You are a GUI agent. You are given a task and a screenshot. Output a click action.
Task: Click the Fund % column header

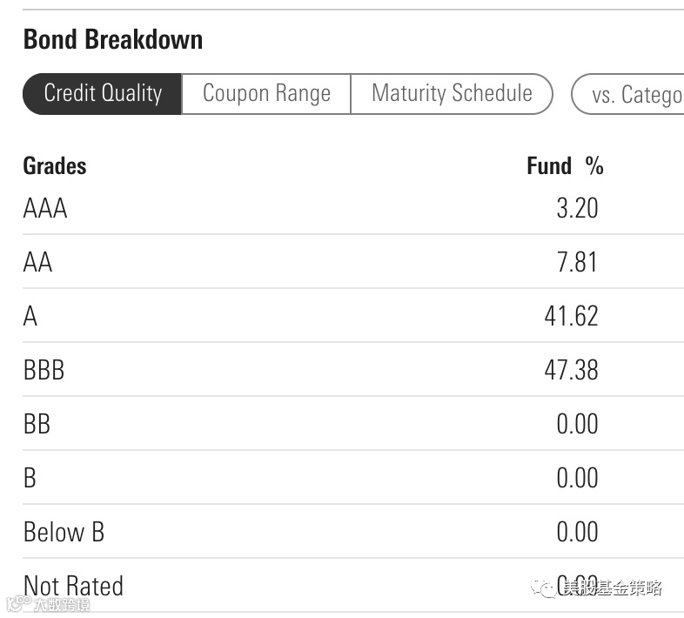tap(565, 165)
